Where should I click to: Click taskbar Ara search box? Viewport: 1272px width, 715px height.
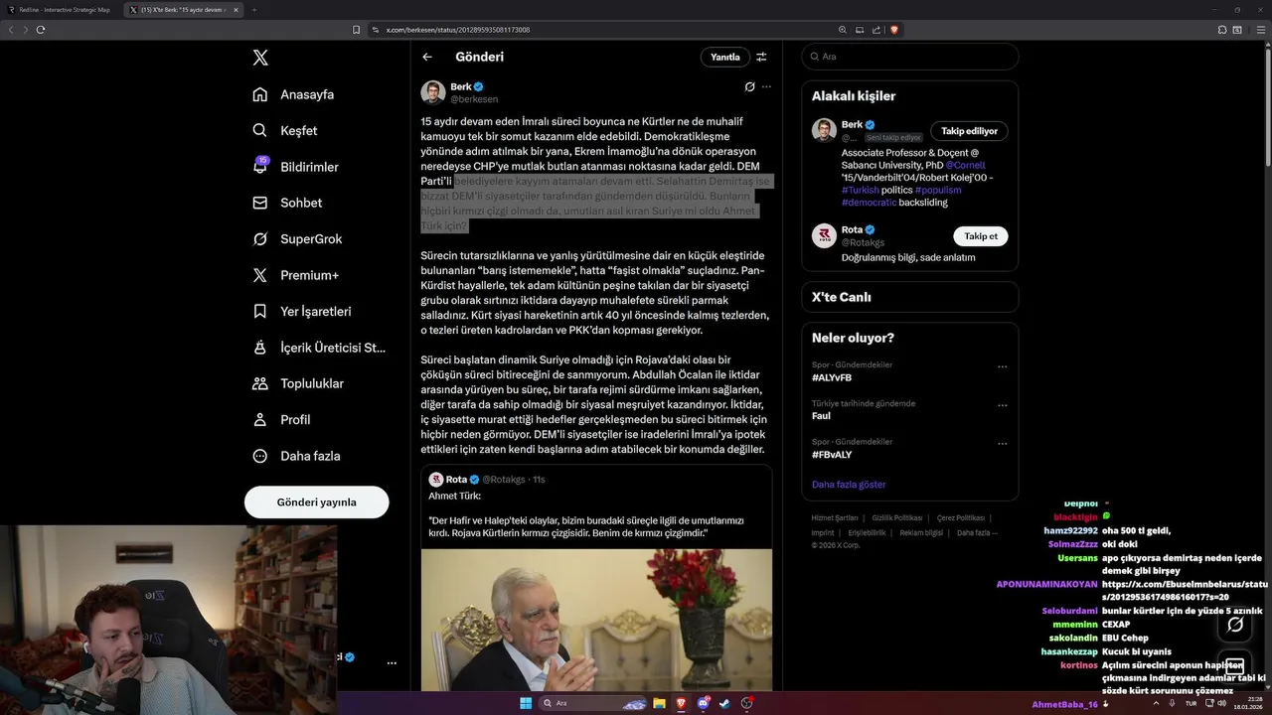coord(593,703)
